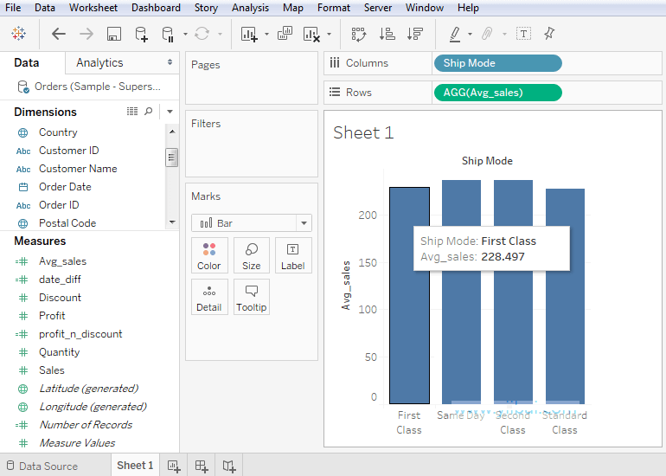Viewport: 666px width, 476px height.
Task: Open the Tooltip marks card
Action: (252, 297)
